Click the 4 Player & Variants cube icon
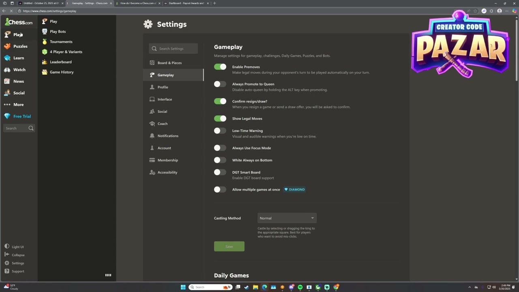This screenshot has width=519, height=292. click(x=45, y=52)
